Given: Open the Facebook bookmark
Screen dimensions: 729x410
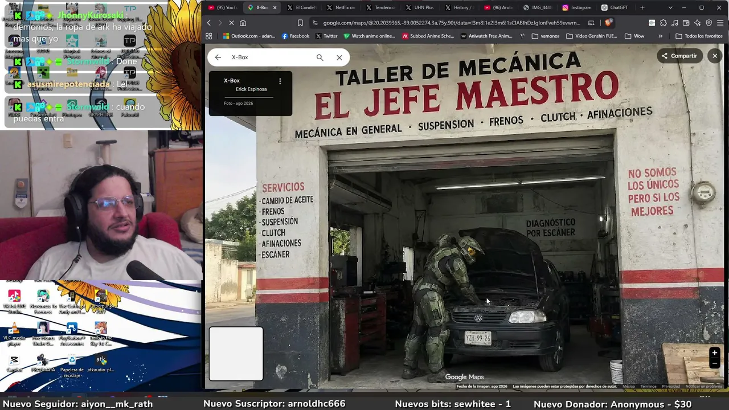Looking at the screenshot, I should [x=296, y=36].
